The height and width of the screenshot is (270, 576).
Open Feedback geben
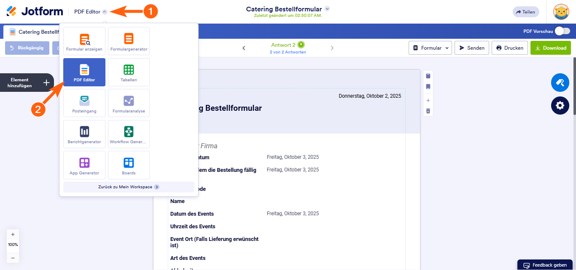coord(545,265)
